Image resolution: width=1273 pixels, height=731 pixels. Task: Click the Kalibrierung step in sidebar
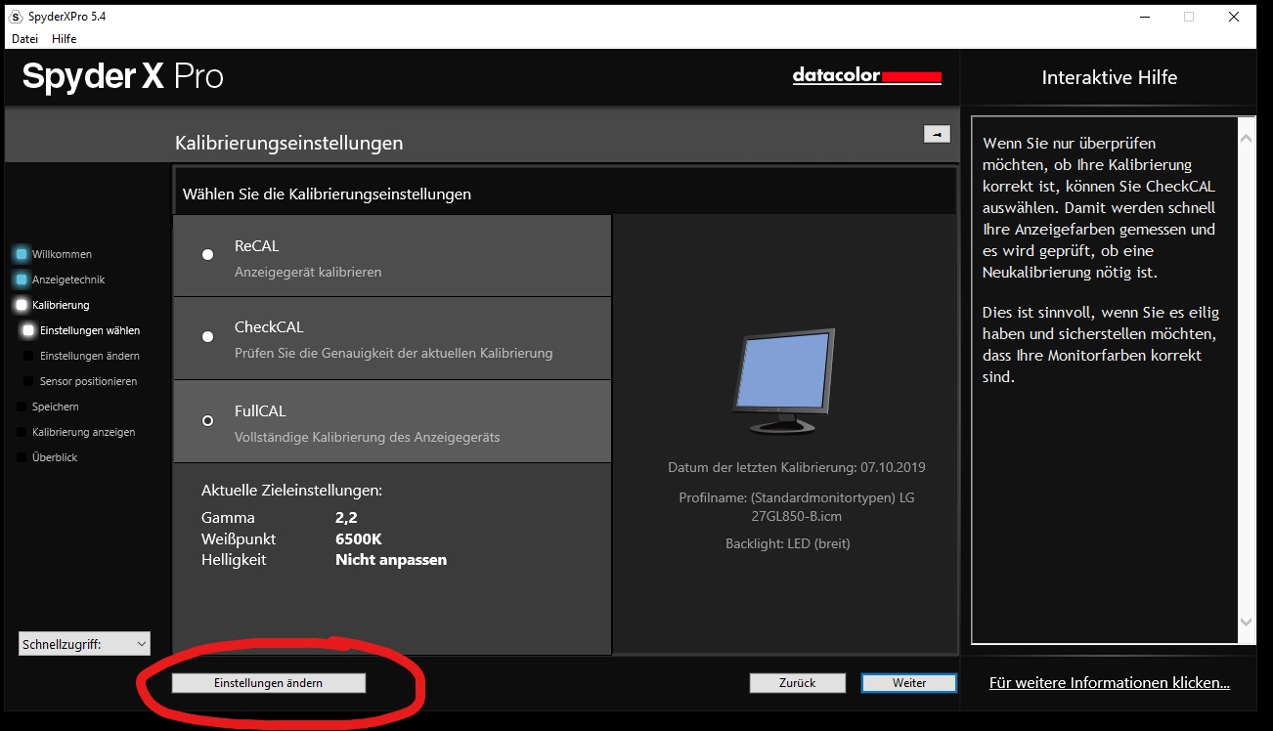(53, 305)
